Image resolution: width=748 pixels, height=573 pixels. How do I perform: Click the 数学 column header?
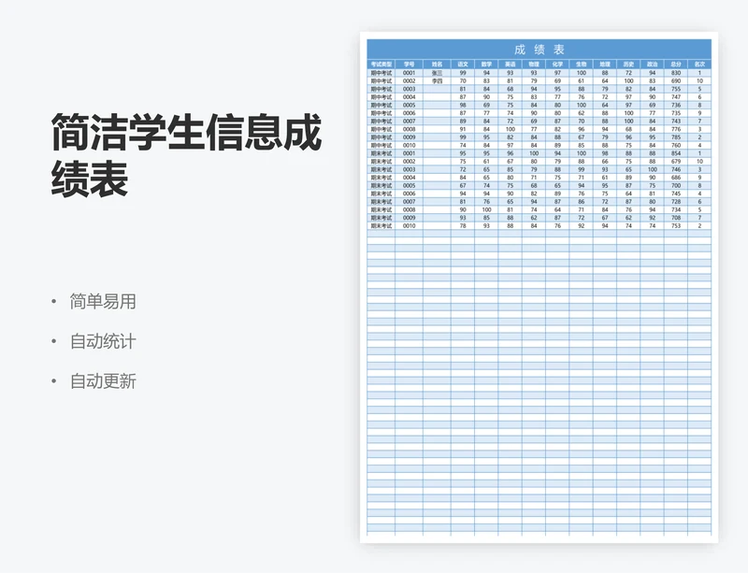[486, 64]
